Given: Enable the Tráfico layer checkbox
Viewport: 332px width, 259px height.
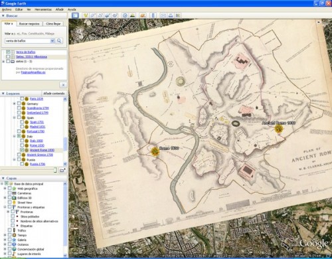Looking at the screenshot, I should (x=9, y=230).
